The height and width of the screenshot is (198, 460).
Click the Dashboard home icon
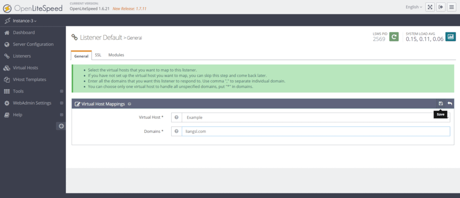click(7, 32)
